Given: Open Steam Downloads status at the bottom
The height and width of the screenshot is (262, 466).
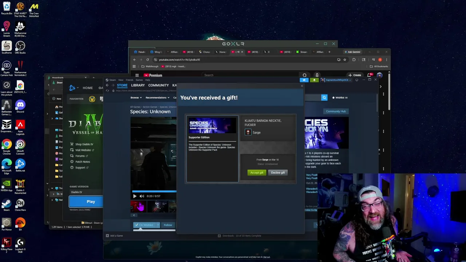Looking at the screenshot, I should click(x=239, y=236).
